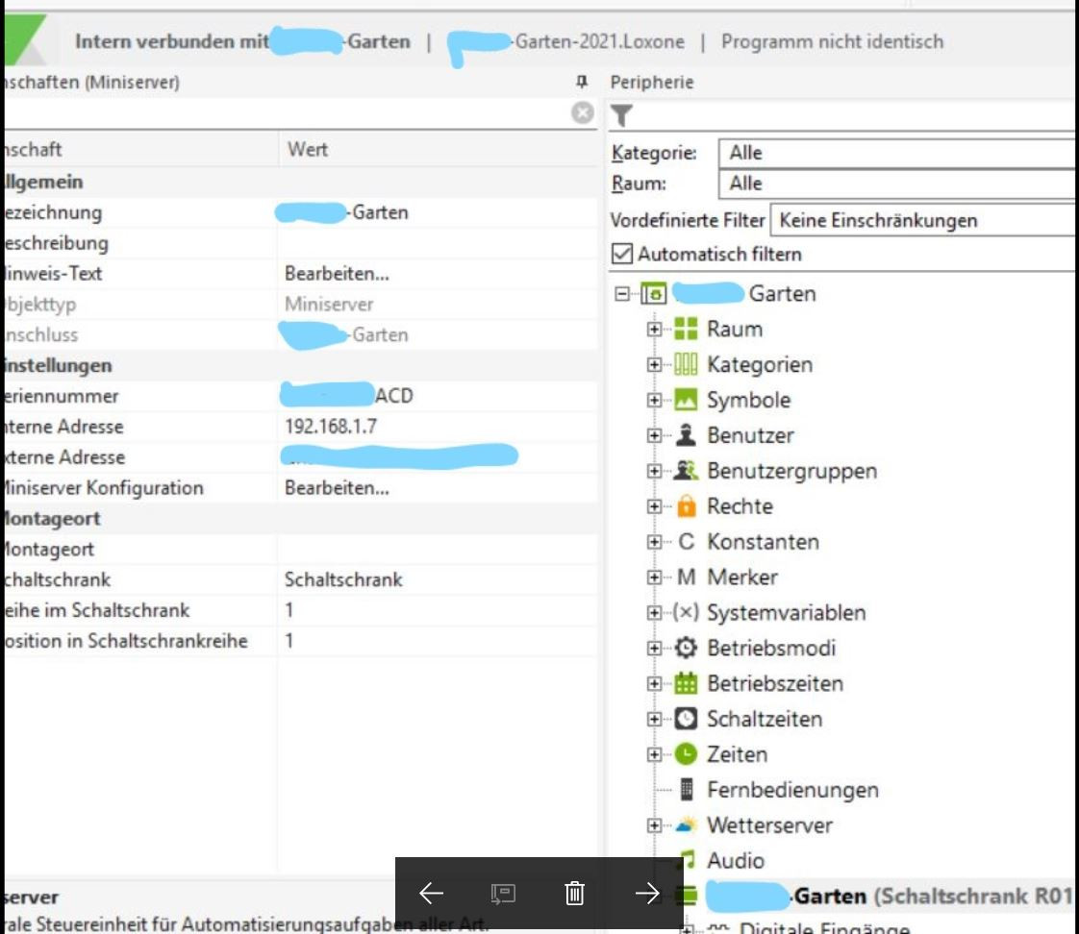Click the Systemvariablen (x) icon

(686, 612)
